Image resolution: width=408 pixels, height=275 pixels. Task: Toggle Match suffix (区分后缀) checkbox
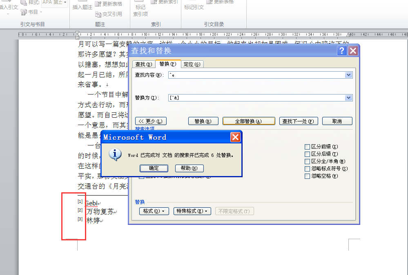coord(307,154)
